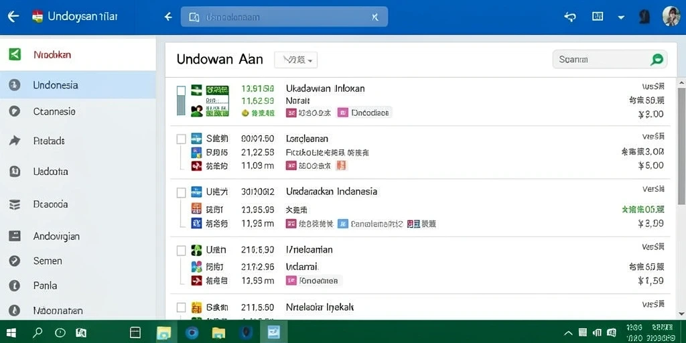Check the box for the Lsrglaanan row

181,139
